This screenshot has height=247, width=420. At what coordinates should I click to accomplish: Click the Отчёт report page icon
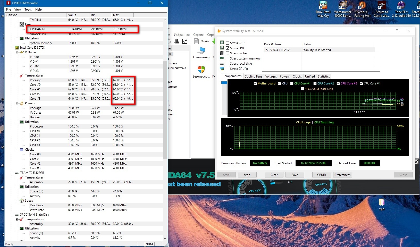point(196,41)
